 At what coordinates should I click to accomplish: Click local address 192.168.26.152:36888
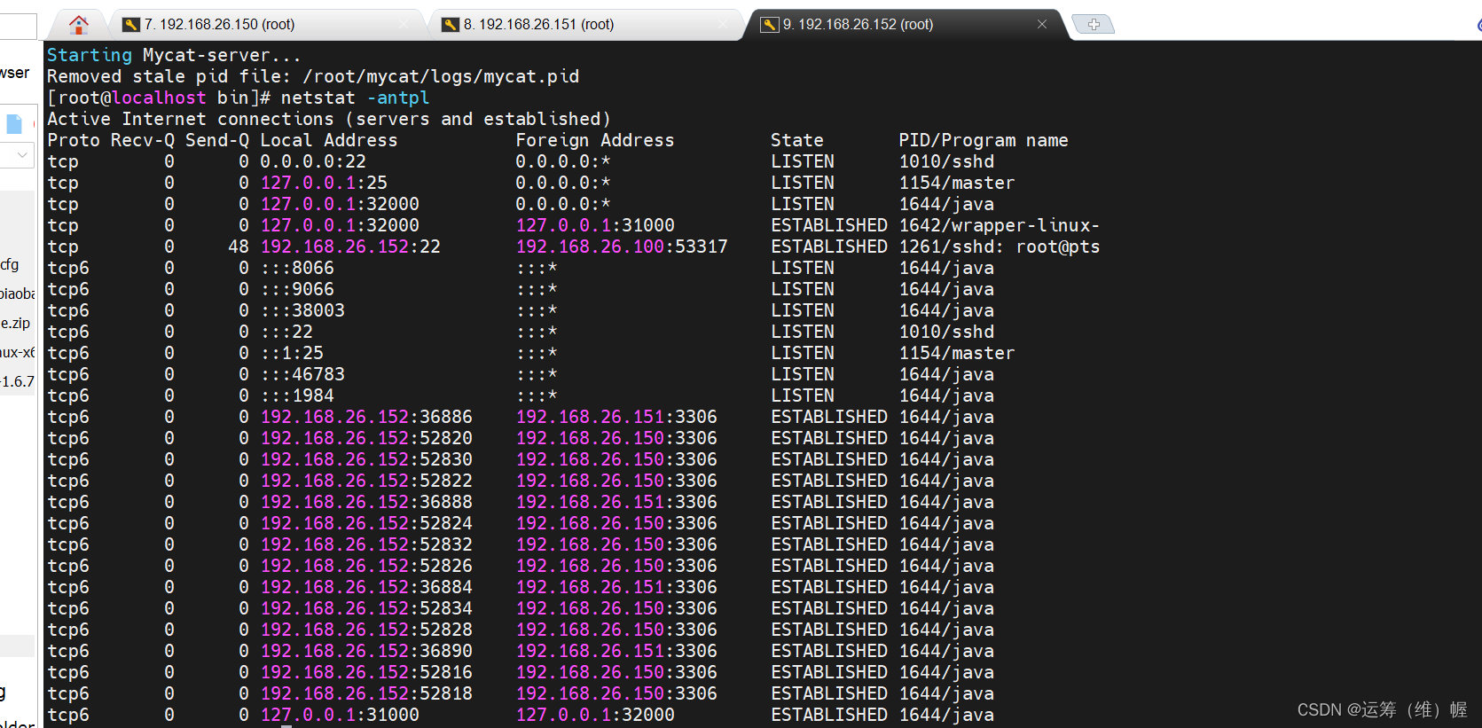[x=366, y=502]
